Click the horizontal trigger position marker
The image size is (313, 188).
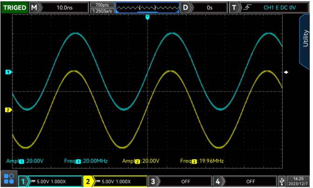pos(148,17)
